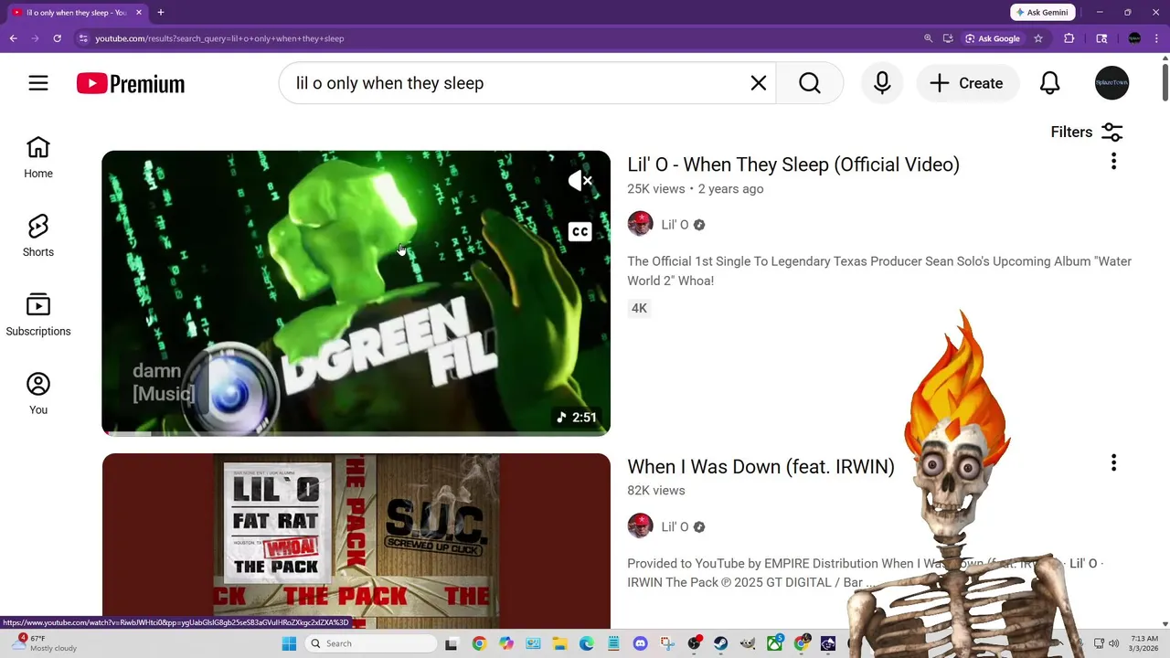This screenshot has height=658, width=1170.
Task: Open a new browser tab
Action: click(161, 13)
